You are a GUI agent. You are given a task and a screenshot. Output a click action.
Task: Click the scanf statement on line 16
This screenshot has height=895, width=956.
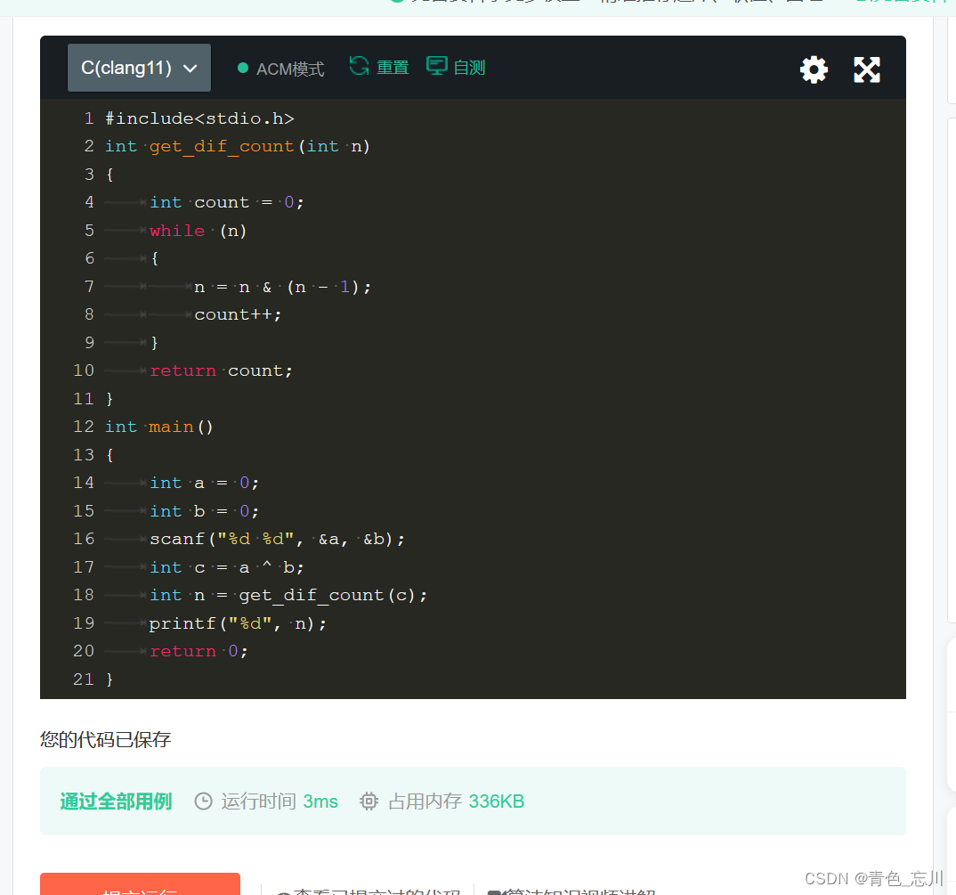[277, 540]
